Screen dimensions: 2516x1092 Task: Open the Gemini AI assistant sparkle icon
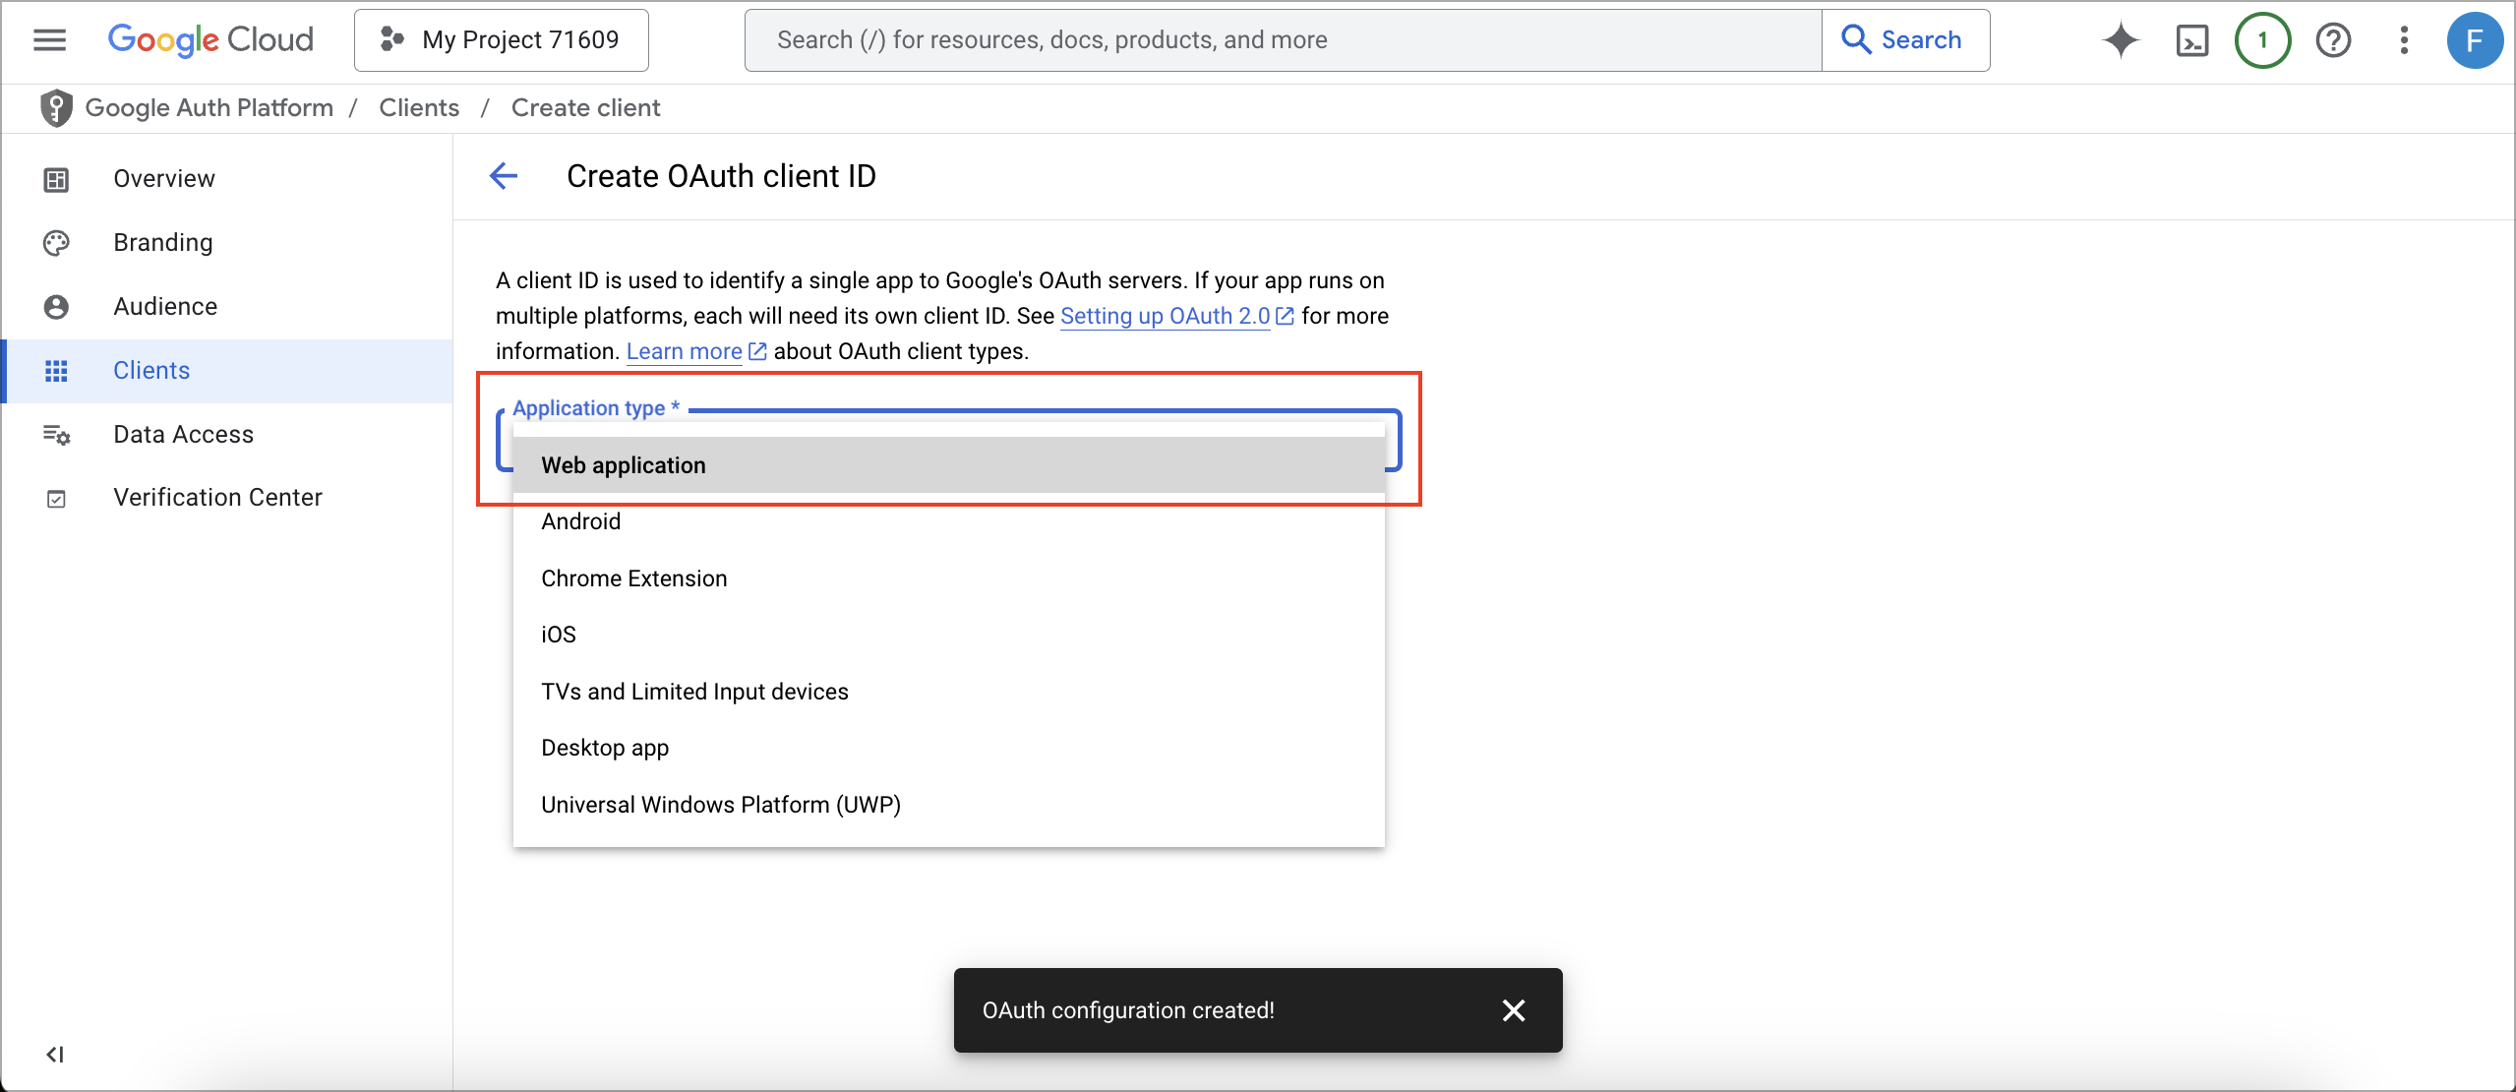pos(2121,40)
